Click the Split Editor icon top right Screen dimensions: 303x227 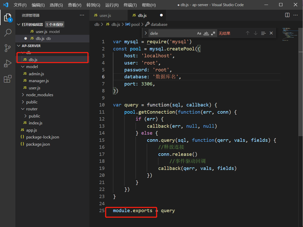(287, 15)
